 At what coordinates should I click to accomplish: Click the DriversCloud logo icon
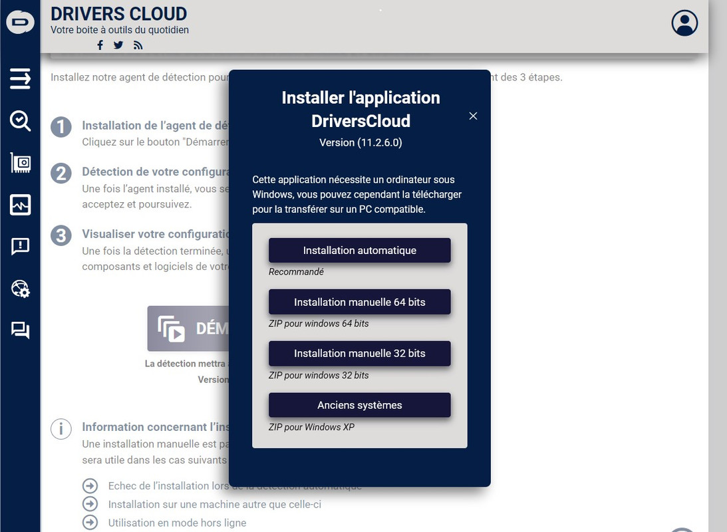[x=20, y=22]
